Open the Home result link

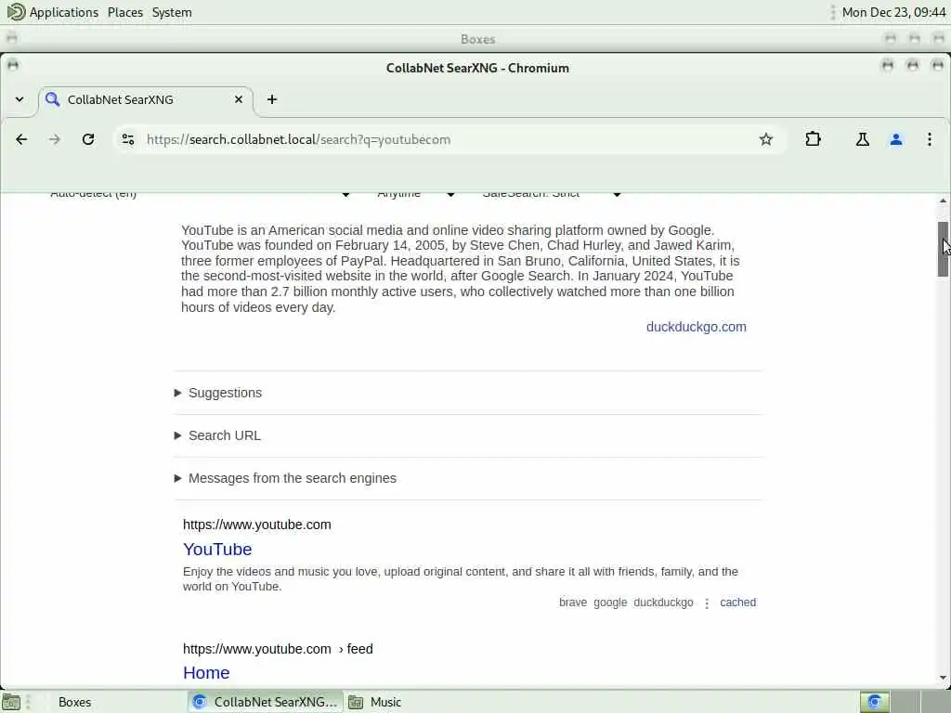[206, 672]
